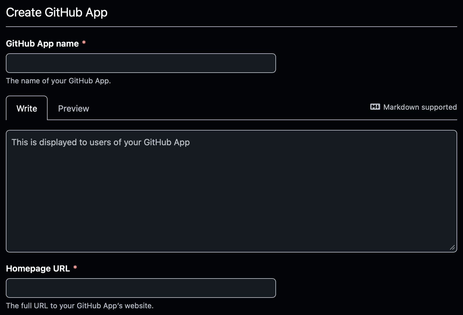The height and width of the screenshot is (315, 463).
Task: Click the Markdown supported link
Action: [x=420, y=107]
